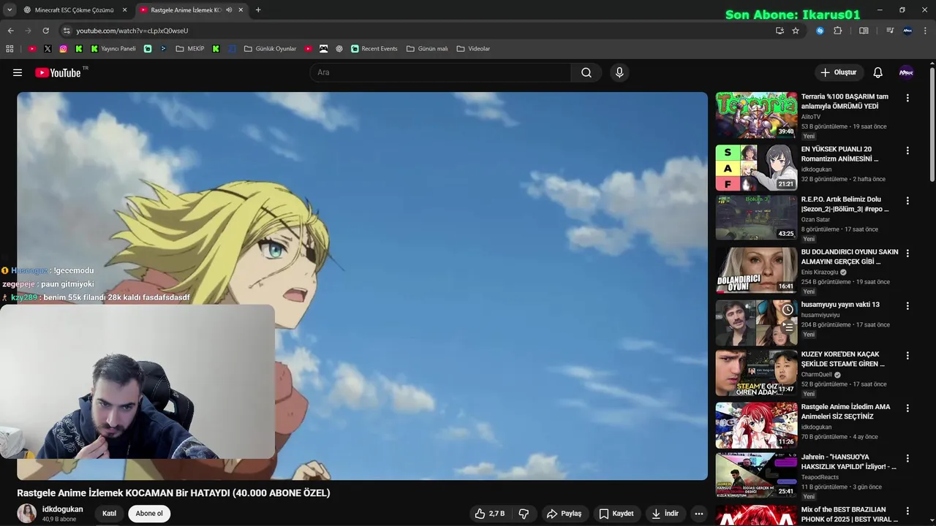Screen dimensions: 936x526
Task: Open the romance anime tier list thumbnail
Action: (x=756, y=168)
